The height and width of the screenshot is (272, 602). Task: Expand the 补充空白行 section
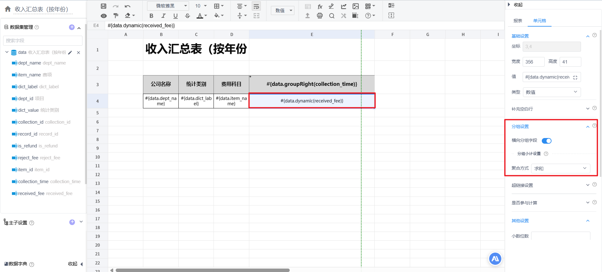click(x=588, y=109)
